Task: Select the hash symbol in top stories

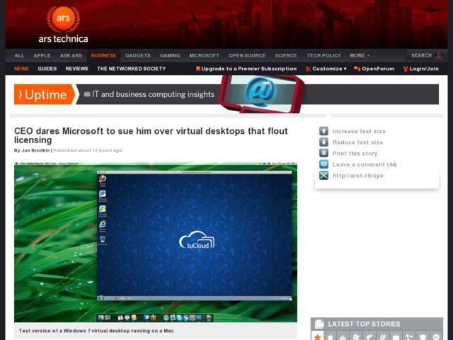Action: (x=382, y=337)
